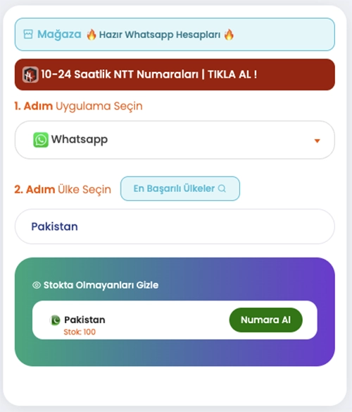Image resolution: width=352 pixels, height=412 pixels.
Task: Click the Pakistan flag icon
Action: (x=55, y=320)
